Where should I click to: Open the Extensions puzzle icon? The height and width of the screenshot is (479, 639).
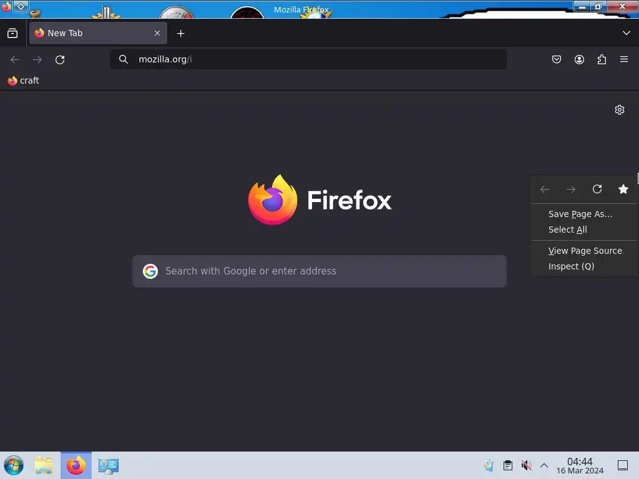[x=602, y=59]
